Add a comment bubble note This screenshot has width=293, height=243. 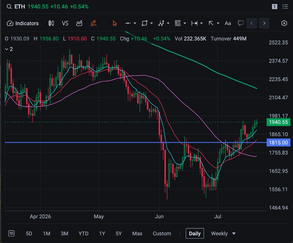tap(241, 23)
